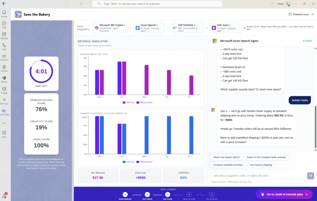Click the Azure OpenAI integration icon

[137, 28]
